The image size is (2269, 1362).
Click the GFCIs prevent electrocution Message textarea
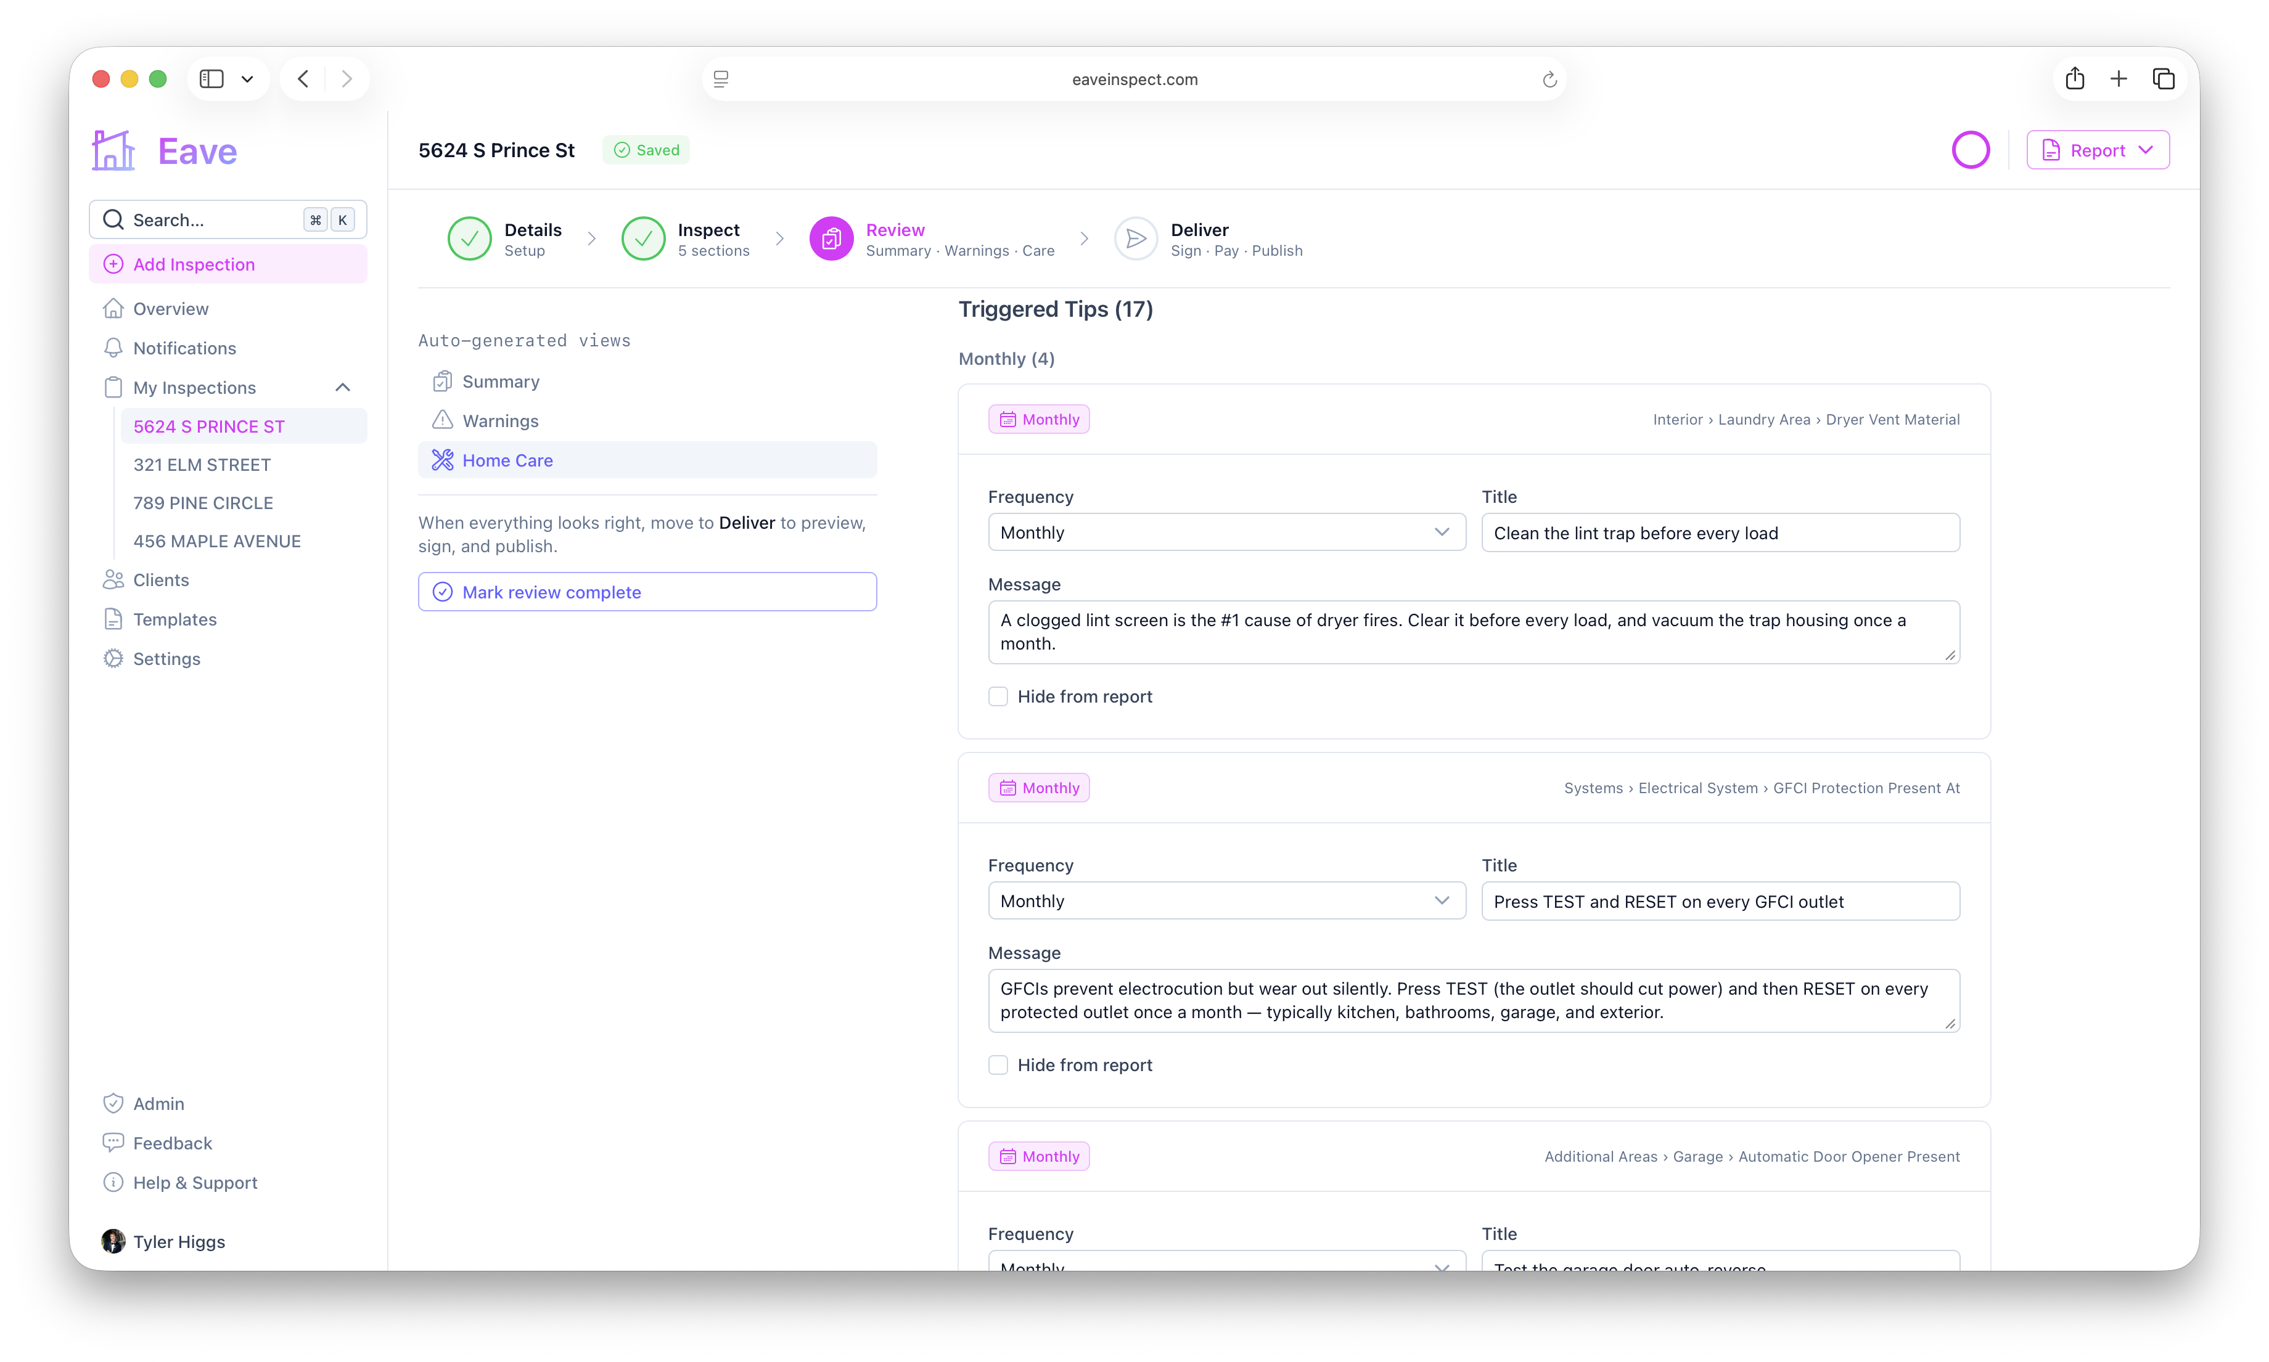[x=1474, y=1000]
